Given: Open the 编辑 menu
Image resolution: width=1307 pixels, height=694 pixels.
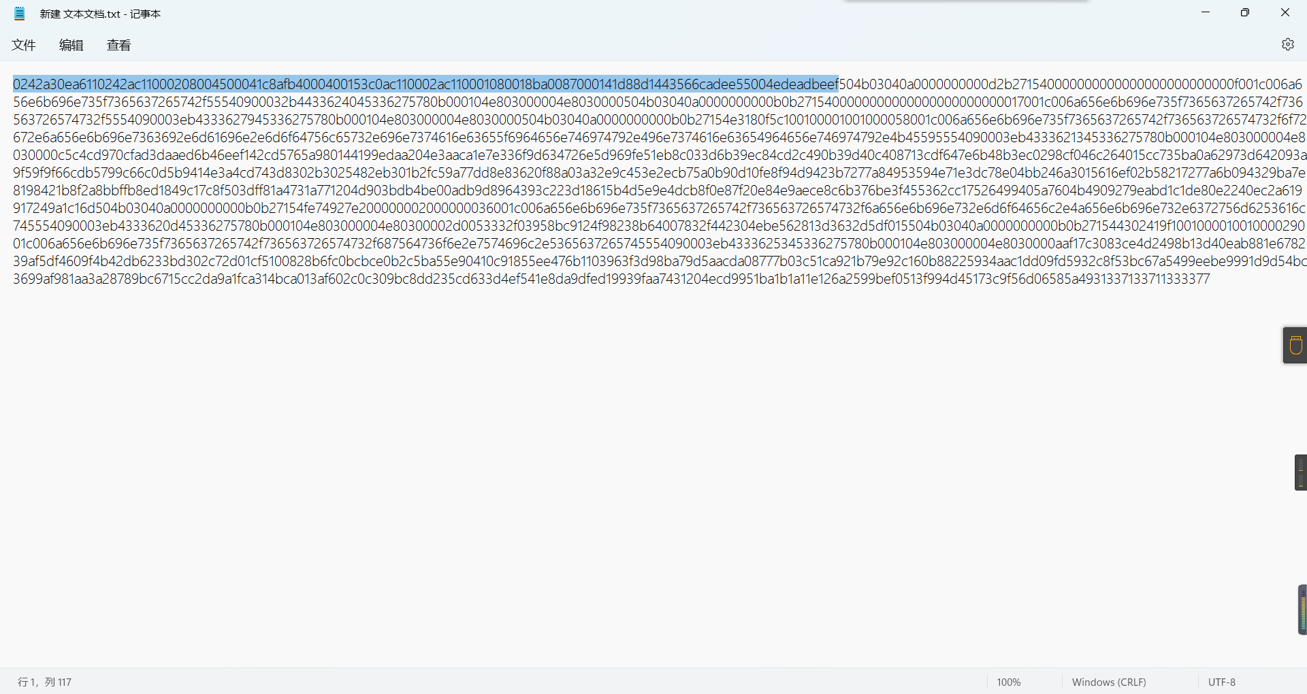Looking at the screenshot, I should (71, 45).
